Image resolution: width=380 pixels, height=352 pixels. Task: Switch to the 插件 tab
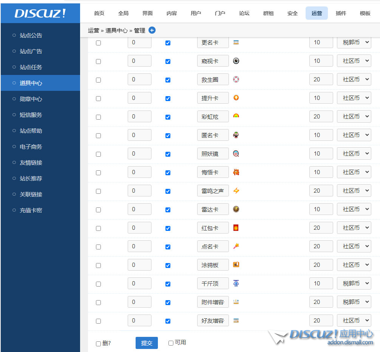point(341,13)
